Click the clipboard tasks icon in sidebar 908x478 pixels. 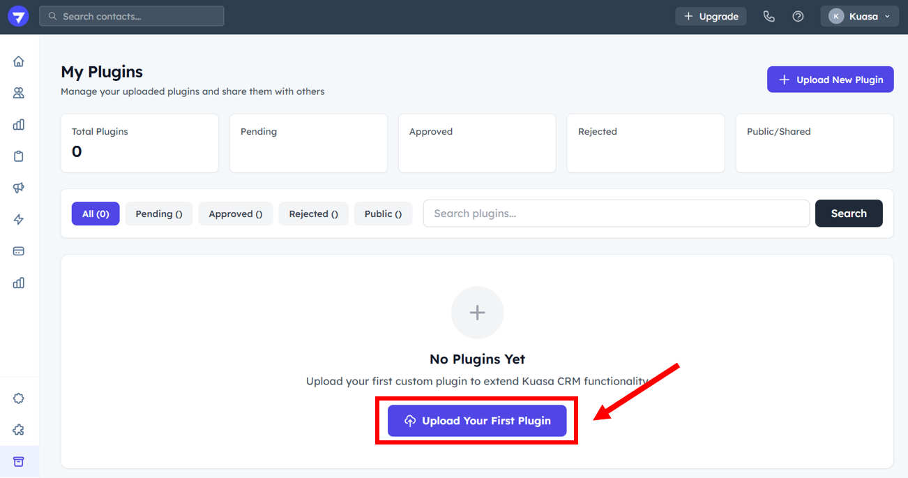click(19, 156)
